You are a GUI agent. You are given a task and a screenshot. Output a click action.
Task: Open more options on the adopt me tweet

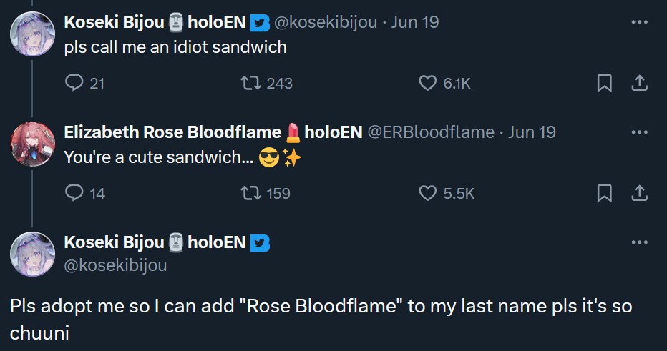tap(639, 242)
